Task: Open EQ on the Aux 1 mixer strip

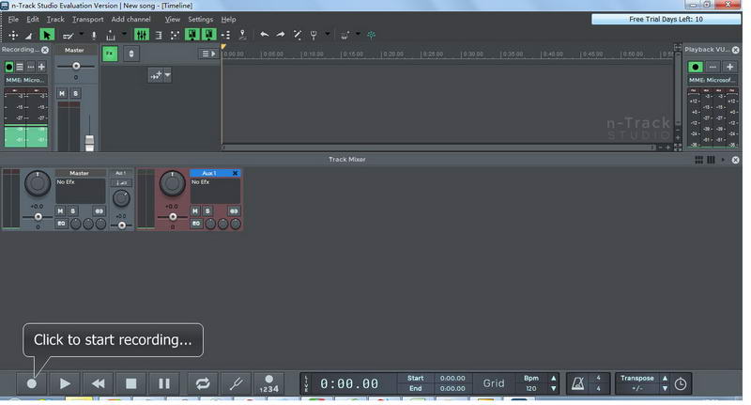Action: tap(196, 224)
